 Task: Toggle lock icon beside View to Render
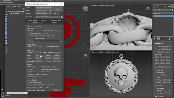tap(62, 17)
